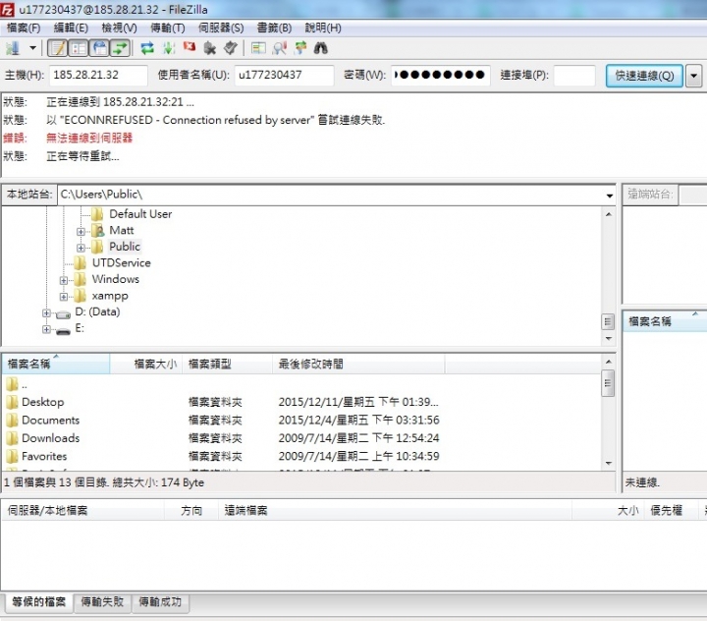The image size is (707, 621).
Task: Open the 說明(H) menu
Action: coord(323,28)
